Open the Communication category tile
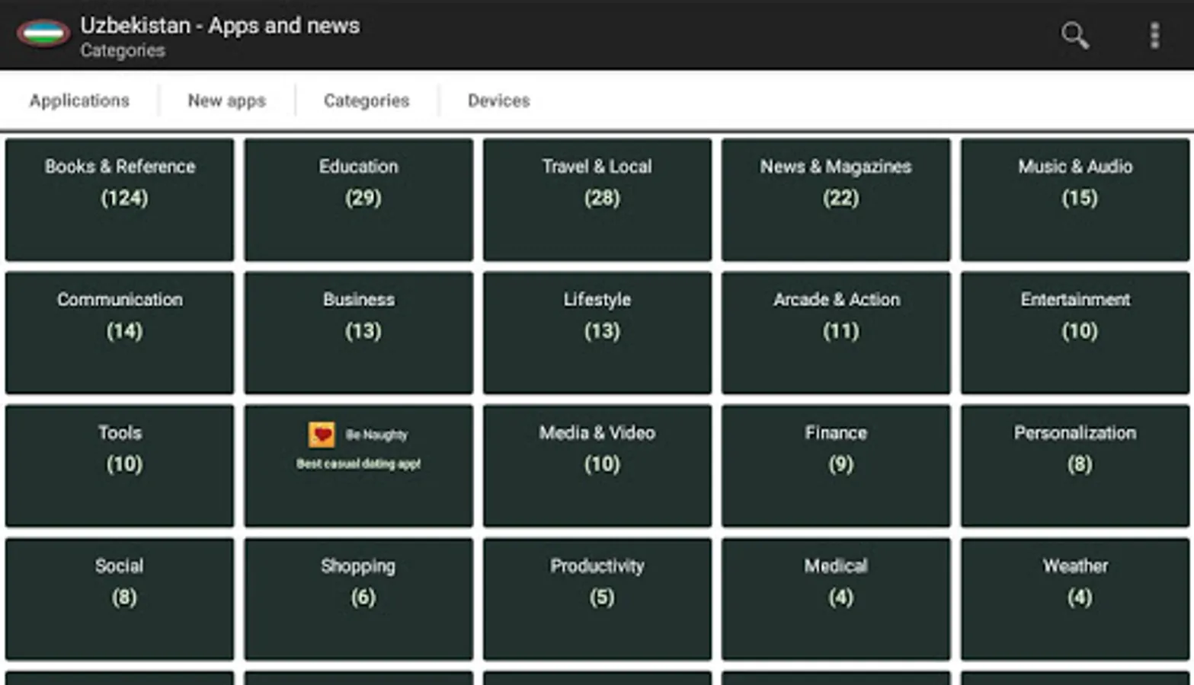The image size is (1194, 685). (x=120, y=333)
